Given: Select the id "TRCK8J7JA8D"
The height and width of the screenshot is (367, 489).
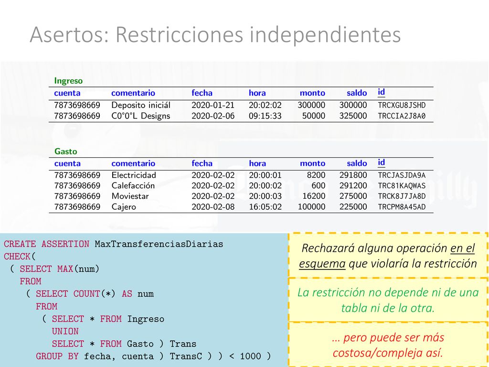Looking at the screenshot, I should [402, 196].
